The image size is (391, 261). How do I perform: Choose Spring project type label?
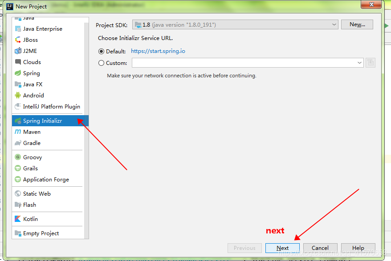click(32, 73)
